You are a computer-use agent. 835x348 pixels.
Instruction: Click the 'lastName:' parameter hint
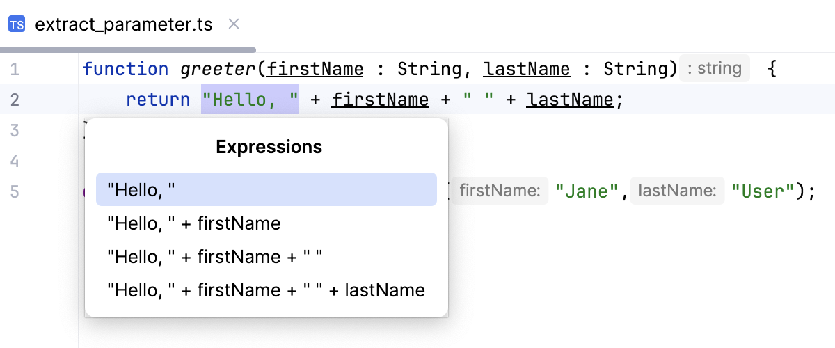point(677,191)
